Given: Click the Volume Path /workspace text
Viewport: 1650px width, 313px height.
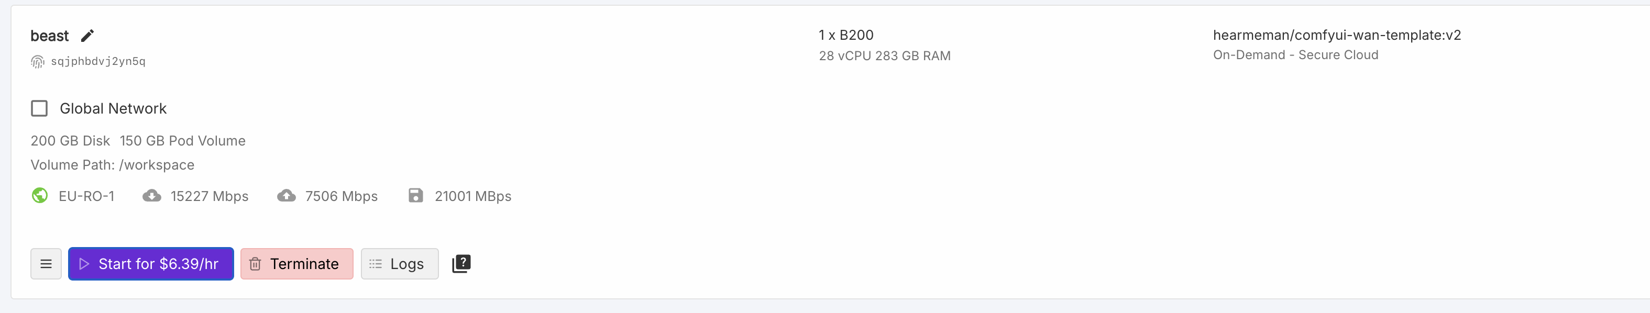Looking at the screenshot, I should click(112, 165).
